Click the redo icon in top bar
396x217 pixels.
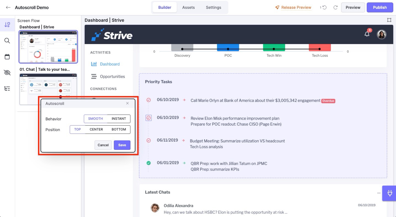335,7
